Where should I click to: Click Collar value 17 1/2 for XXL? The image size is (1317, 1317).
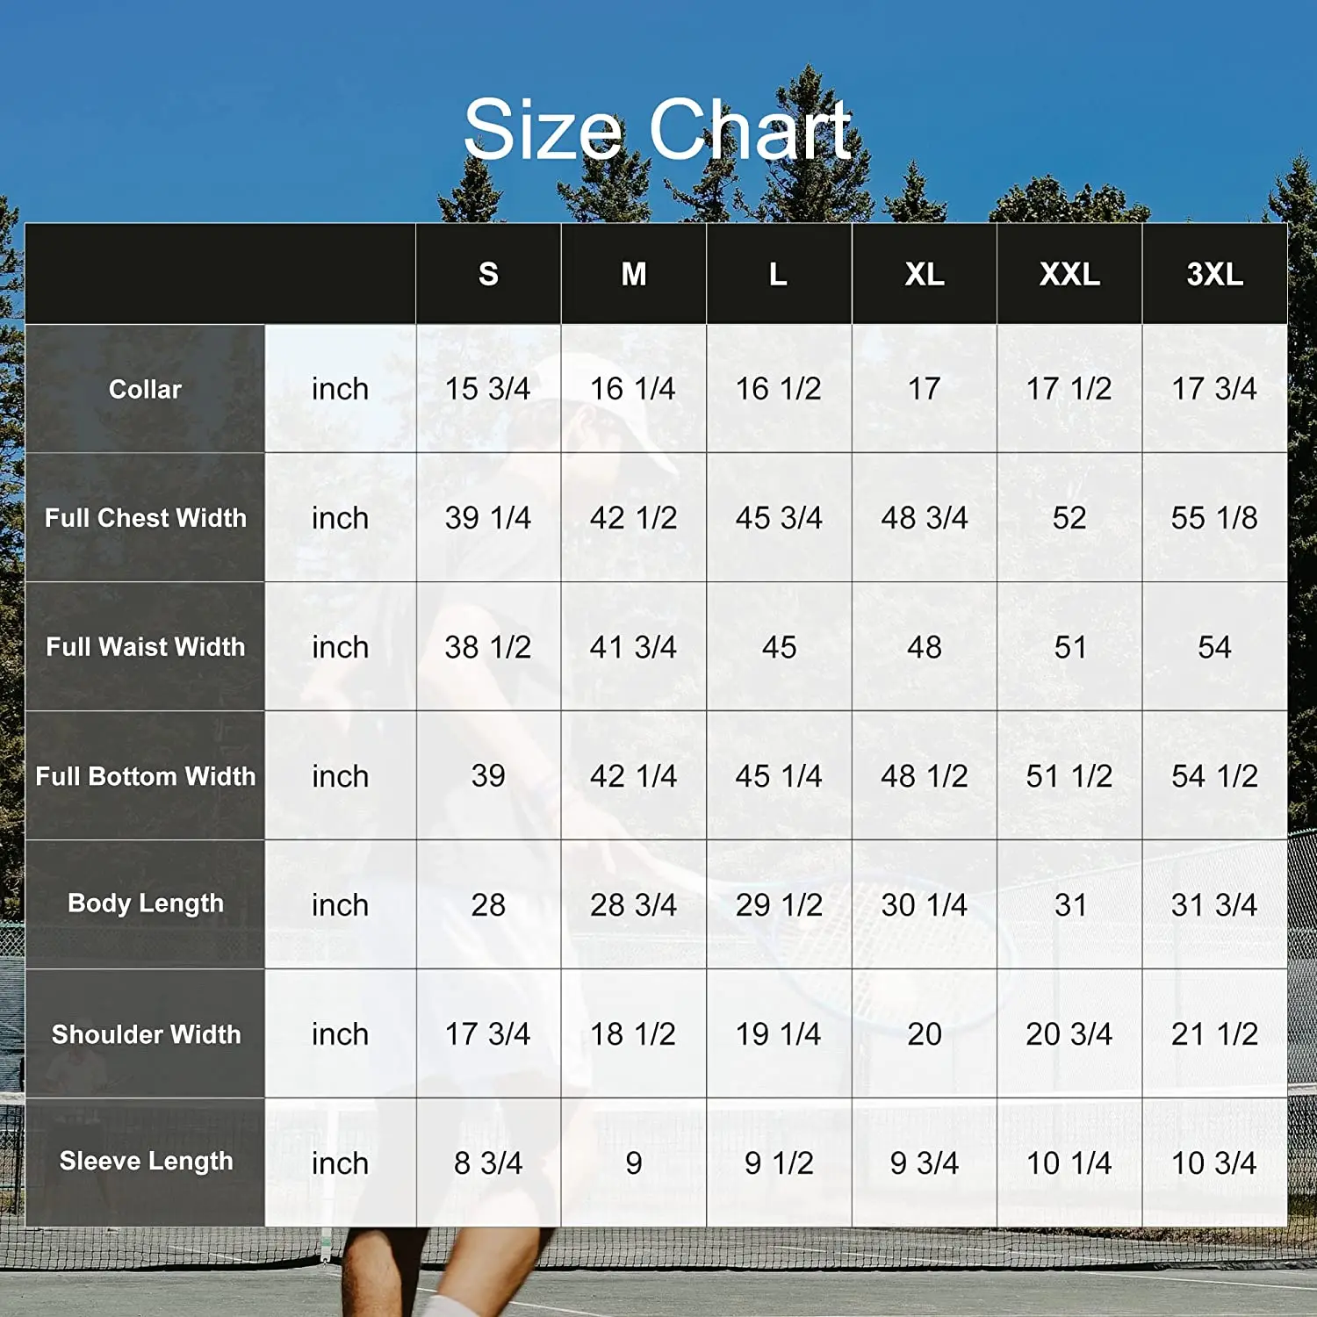[1069, 389]
